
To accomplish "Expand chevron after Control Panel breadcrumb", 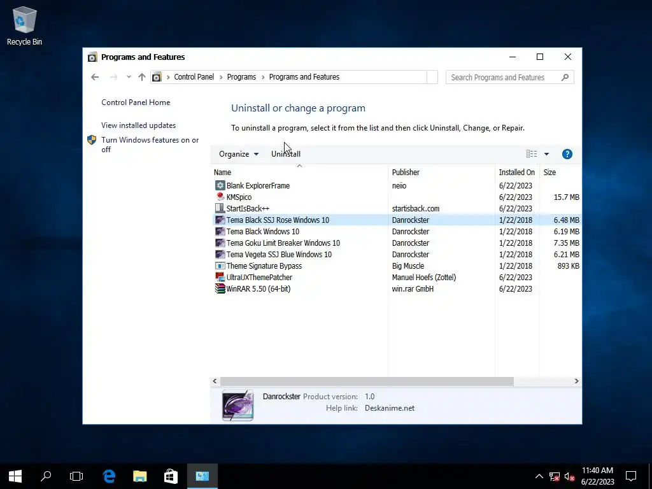I will click(221, 77).
